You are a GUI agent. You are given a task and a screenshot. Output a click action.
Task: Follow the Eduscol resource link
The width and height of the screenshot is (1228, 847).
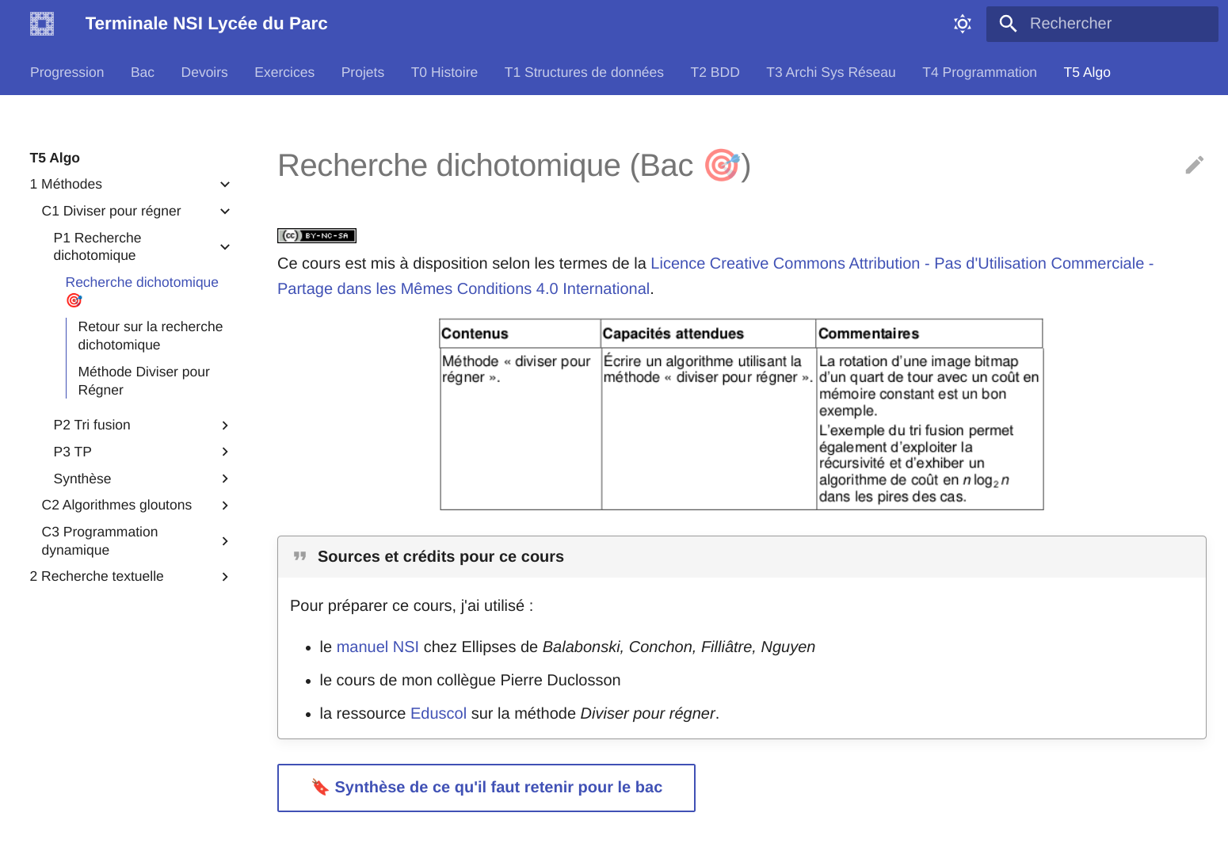coord(438,713)
